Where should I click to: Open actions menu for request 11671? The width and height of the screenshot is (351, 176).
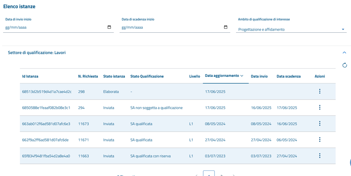(320, 140)
